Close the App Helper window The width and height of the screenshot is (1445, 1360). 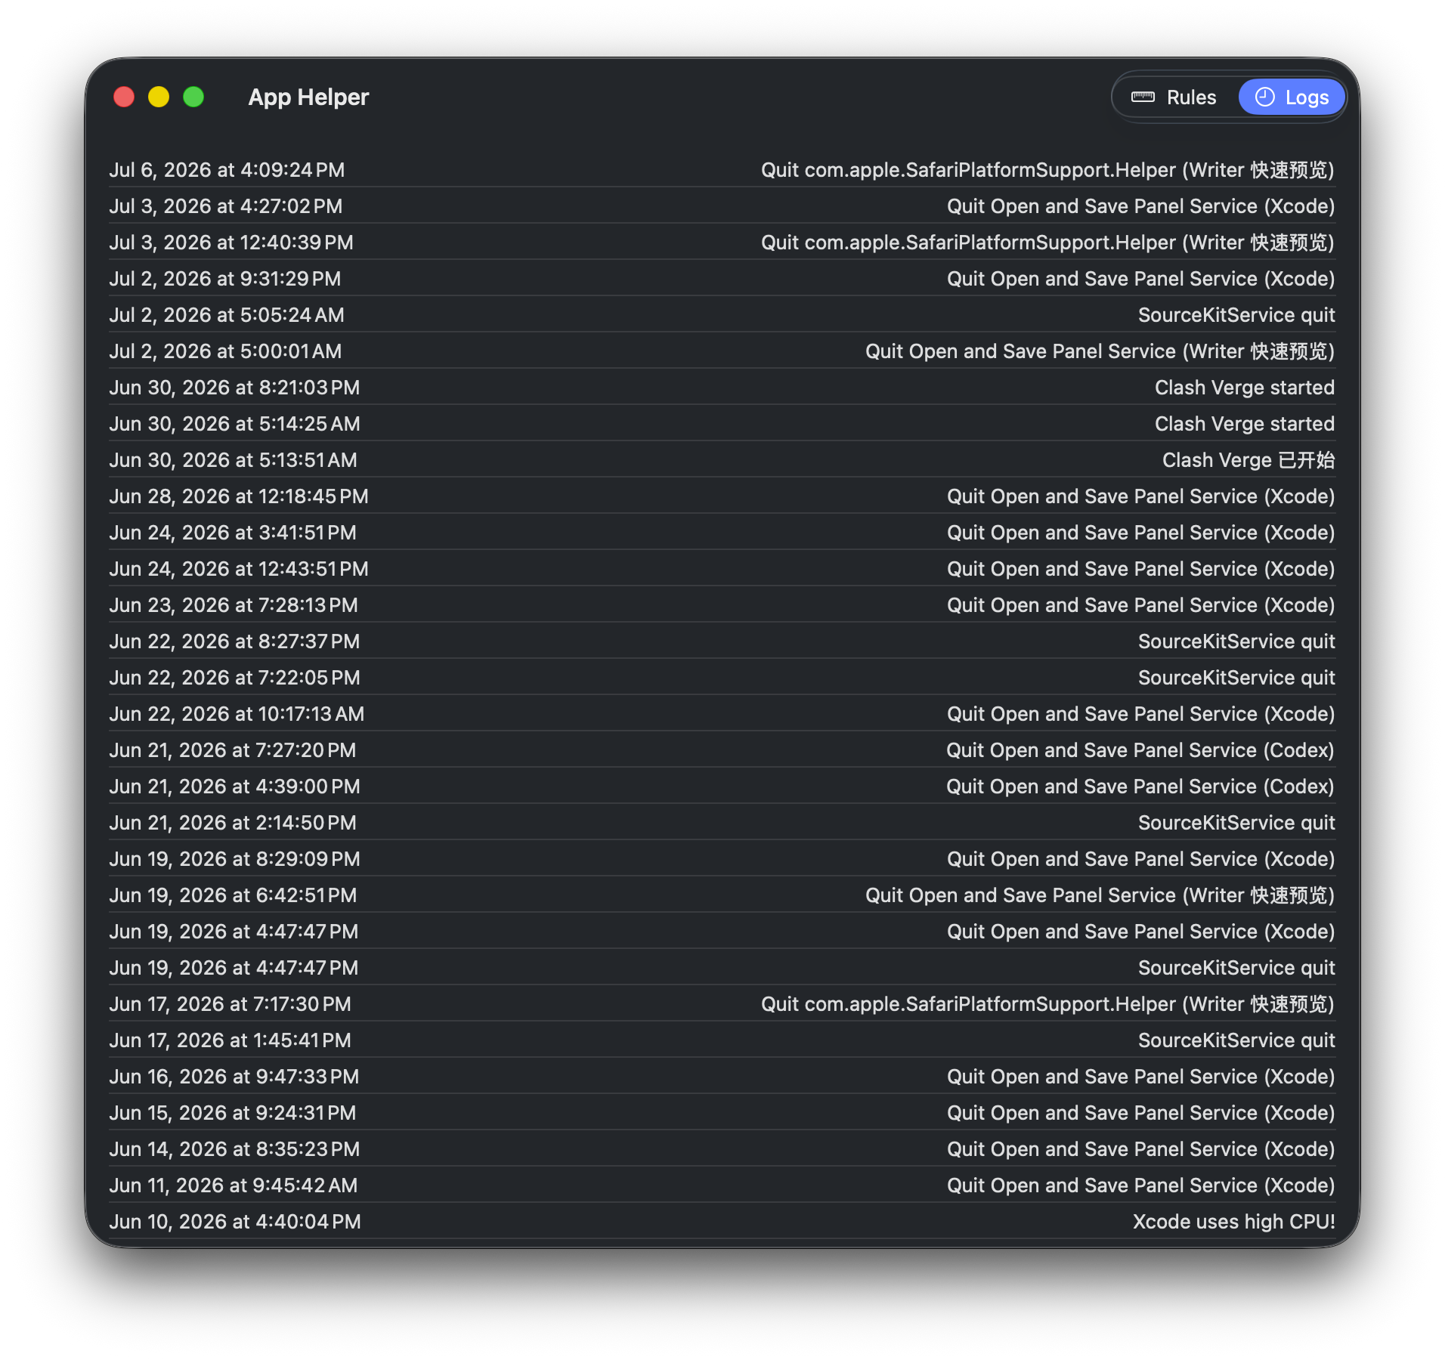(x=124, y=97)
